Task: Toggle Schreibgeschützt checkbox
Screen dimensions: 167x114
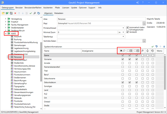Action: [127, 30]
